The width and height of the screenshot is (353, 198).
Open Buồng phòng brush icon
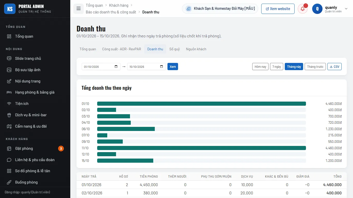point(9,182)
